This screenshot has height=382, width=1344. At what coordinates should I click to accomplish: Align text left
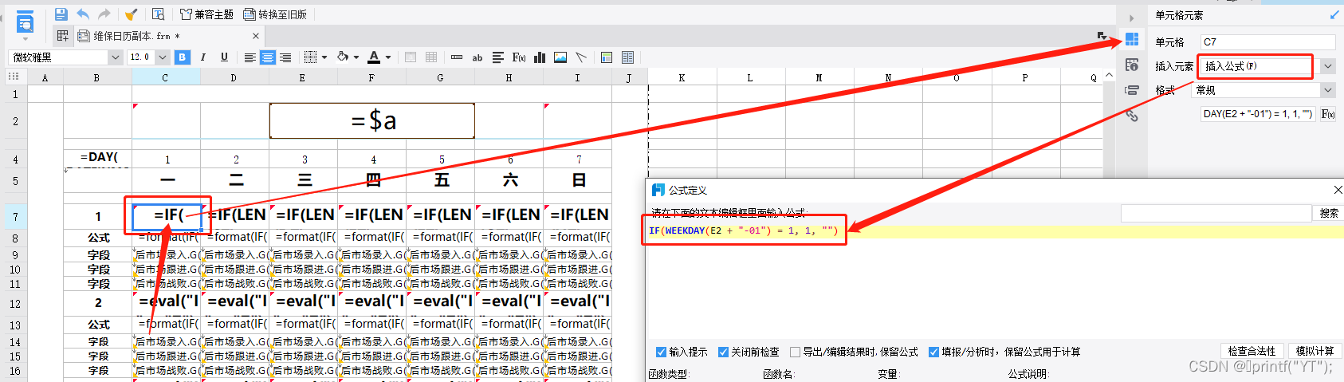(250, 57)
